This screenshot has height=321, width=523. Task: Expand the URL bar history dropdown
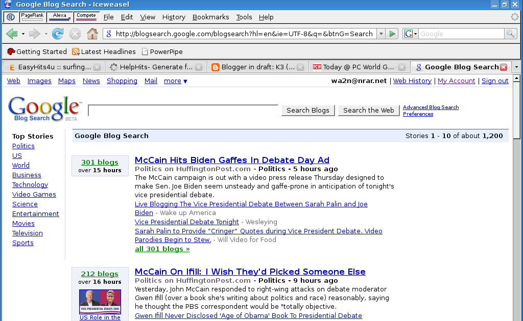(x=381, y=34)
